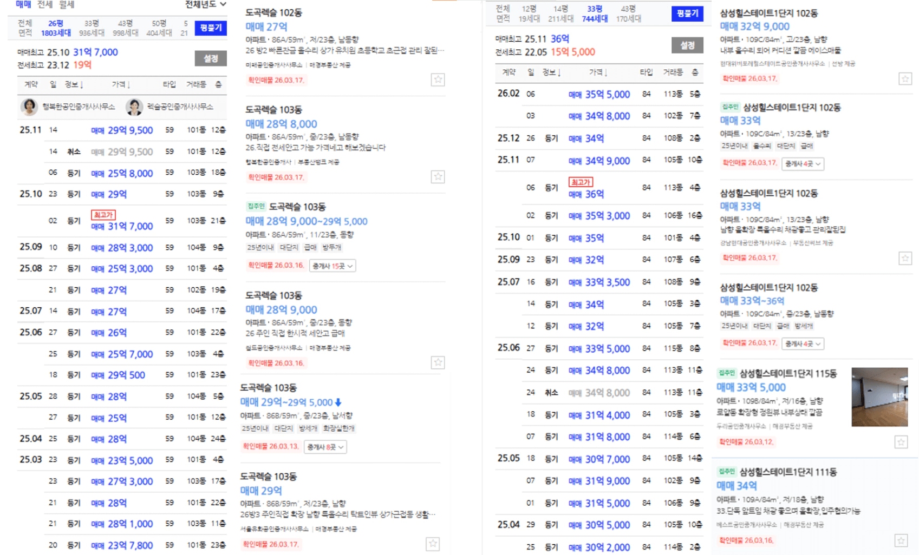Click 펼쳐기 button next to the 43평 170세대 tab
This screenshot has width=919, height=555.
pyautogui.click(x=687, y=14)
